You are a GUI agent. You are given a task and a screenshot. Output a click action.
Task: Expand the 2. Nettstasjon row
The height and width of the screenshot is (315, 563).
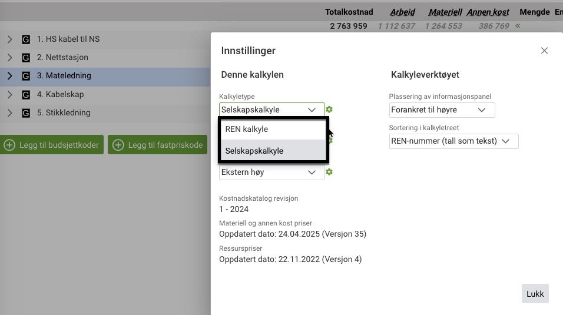pos(9,58)
